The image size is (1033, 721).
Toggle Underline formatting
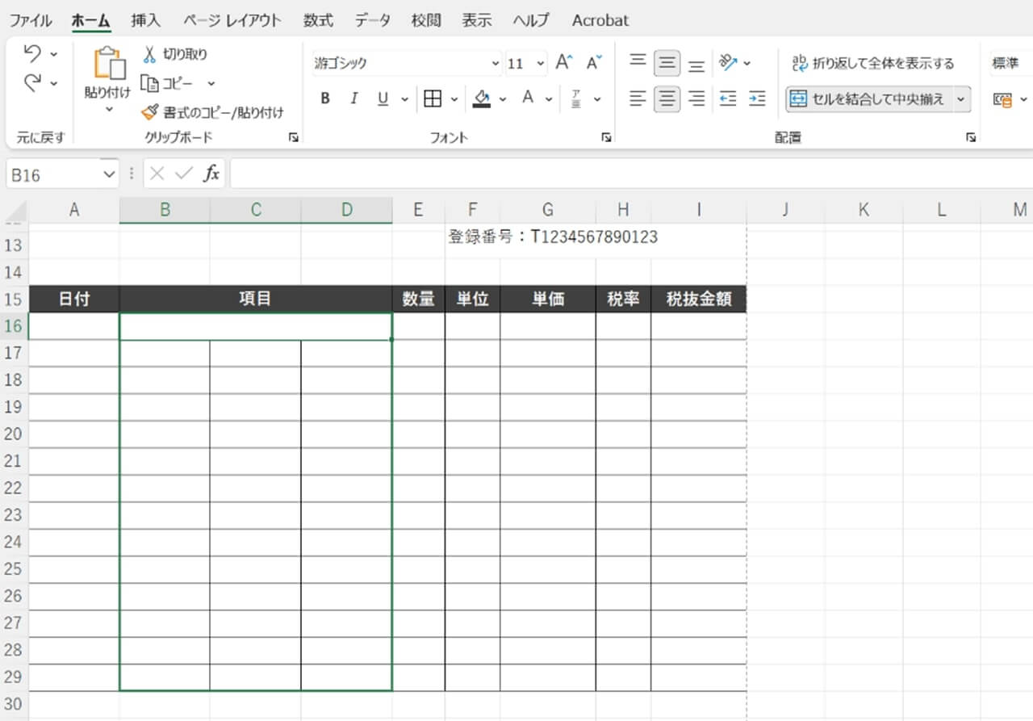[383, 99]
